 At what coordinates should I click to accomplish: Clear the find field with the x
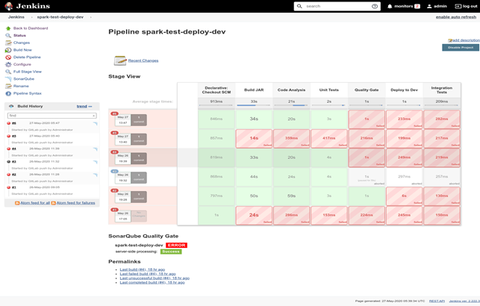click(x=93, y=116)
